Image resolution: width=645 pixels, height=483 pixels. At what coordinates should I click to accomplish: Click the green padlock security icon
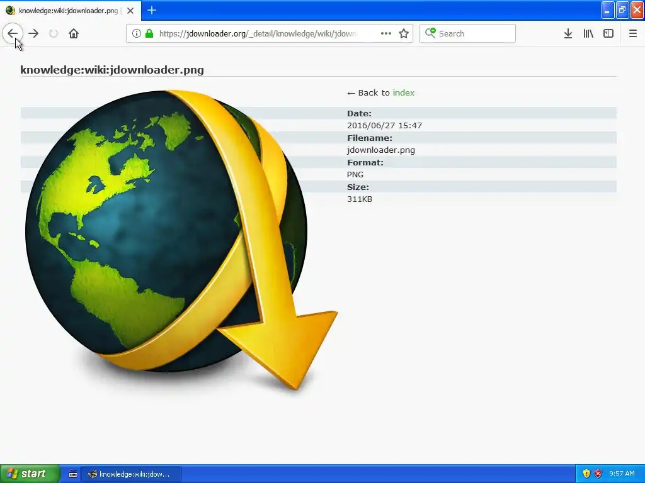149,34
